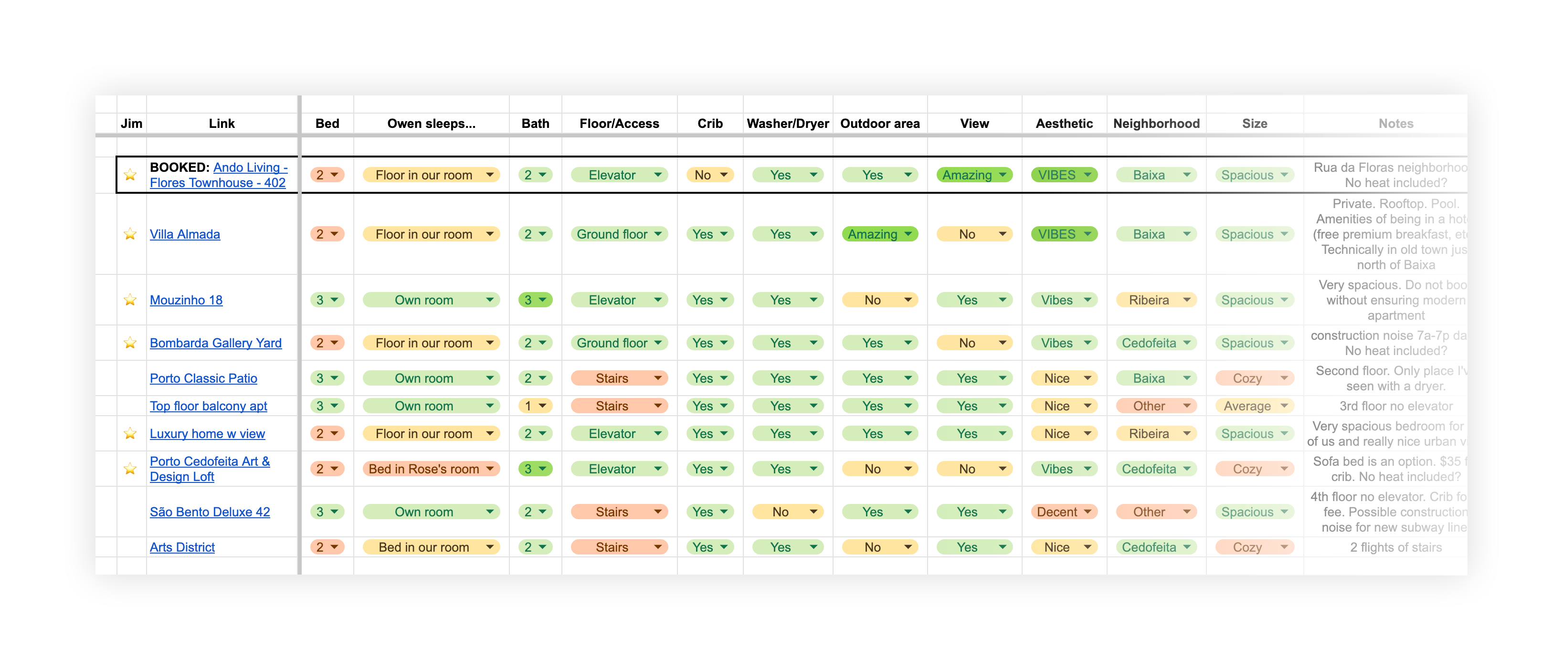This screenshot has width=1563, height=670.
Task: Select the Notes column header
Action: point(1395,123)
